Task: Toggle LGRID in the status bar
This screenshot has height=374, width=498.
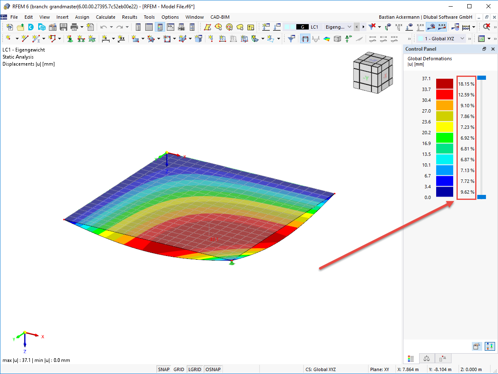Action: coord(195,369)
